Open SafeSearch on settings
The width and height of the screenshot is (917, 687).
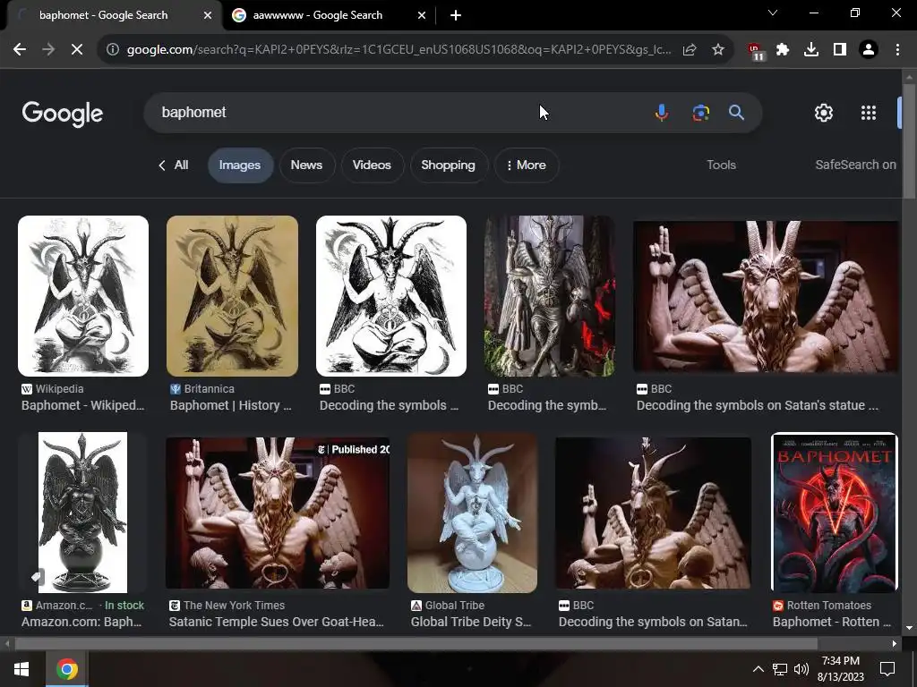855,165
